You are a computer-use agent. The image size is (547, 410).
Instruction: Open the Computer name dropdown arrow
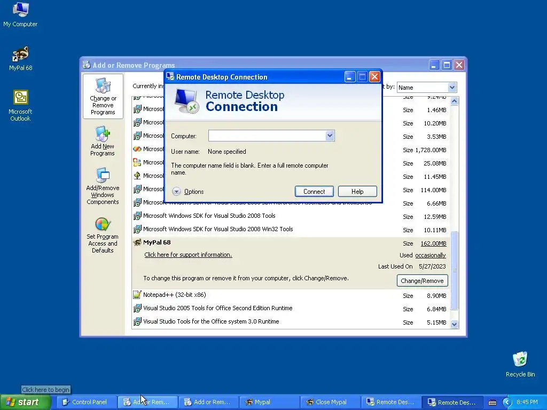(x=330, y=136)
